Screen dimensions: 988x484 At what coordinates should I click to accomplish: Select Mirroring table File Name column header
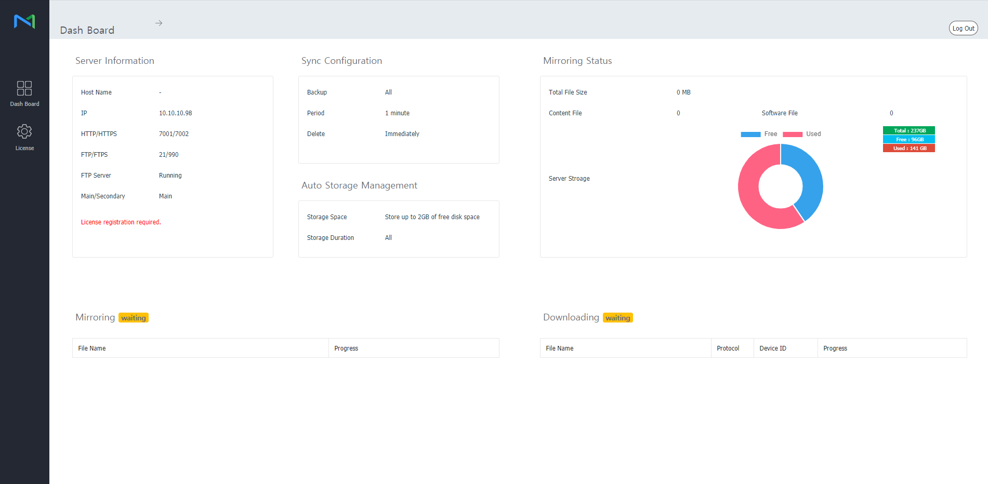[92, 348]
